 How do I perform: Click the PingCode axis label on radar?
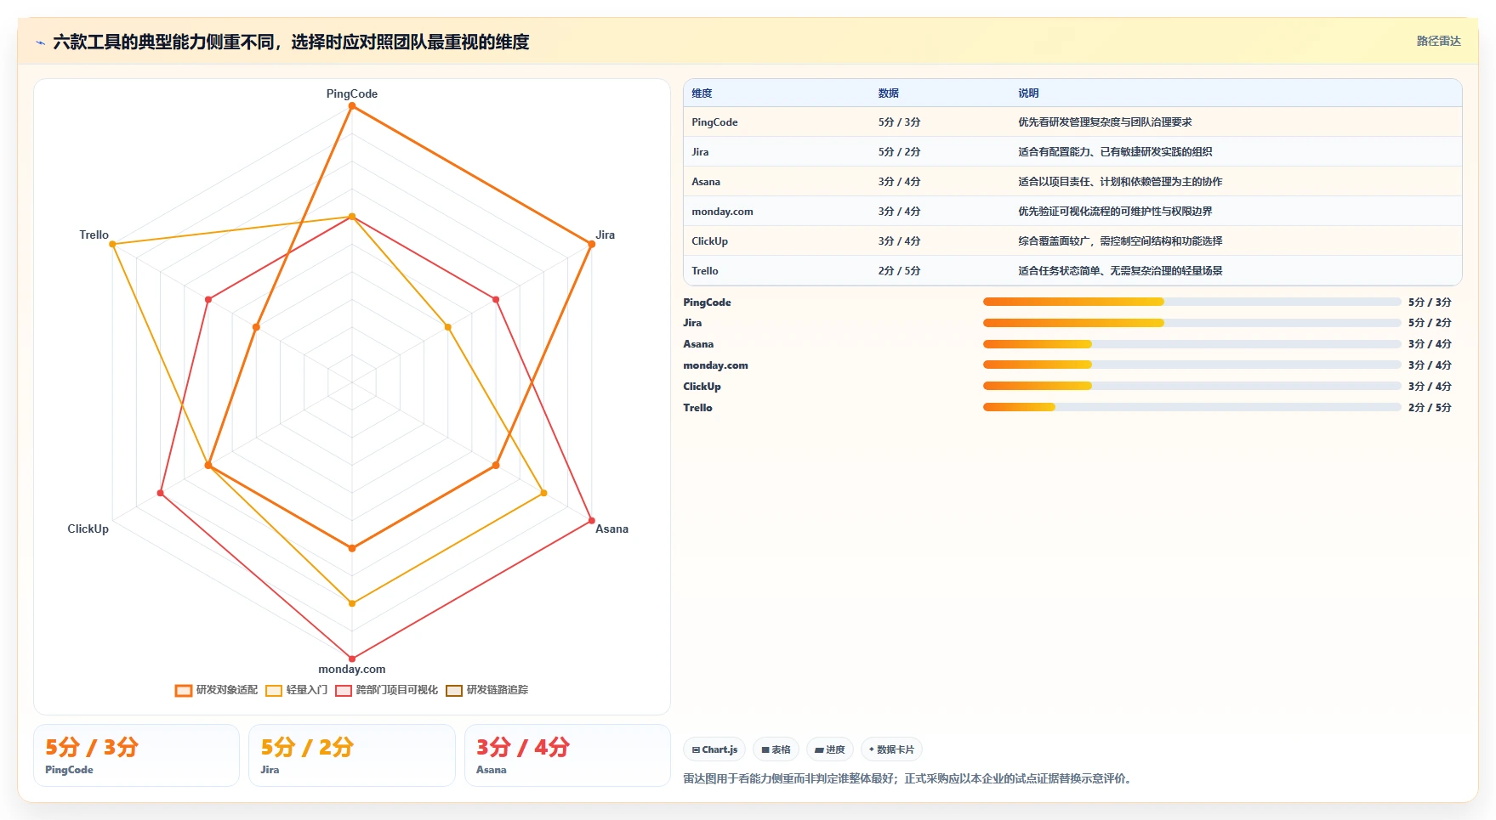pyautogui.click(x=352, y=93)
